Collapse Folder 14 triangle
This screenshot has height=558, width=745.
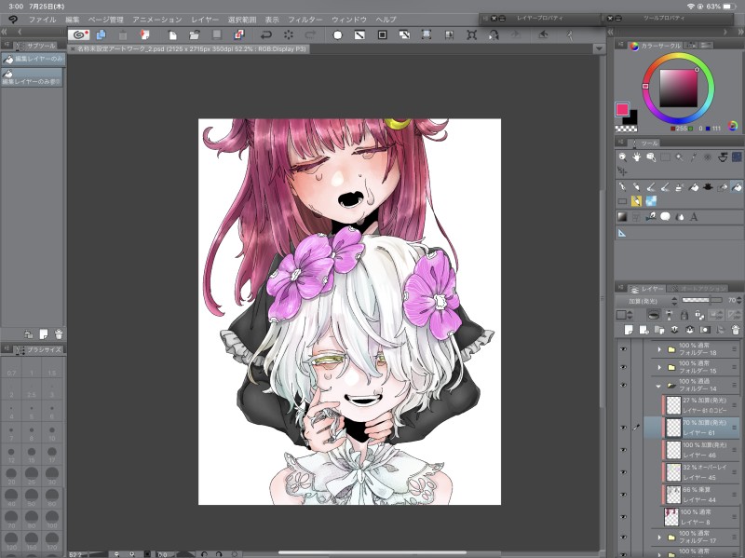659,386
